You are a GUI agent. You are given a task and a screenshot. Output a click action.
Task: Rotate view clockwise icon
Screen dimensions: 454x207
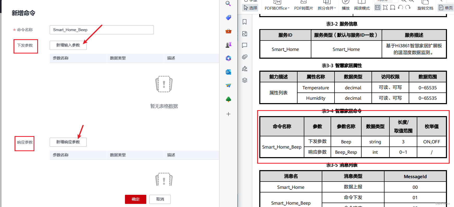pos(408,7)
